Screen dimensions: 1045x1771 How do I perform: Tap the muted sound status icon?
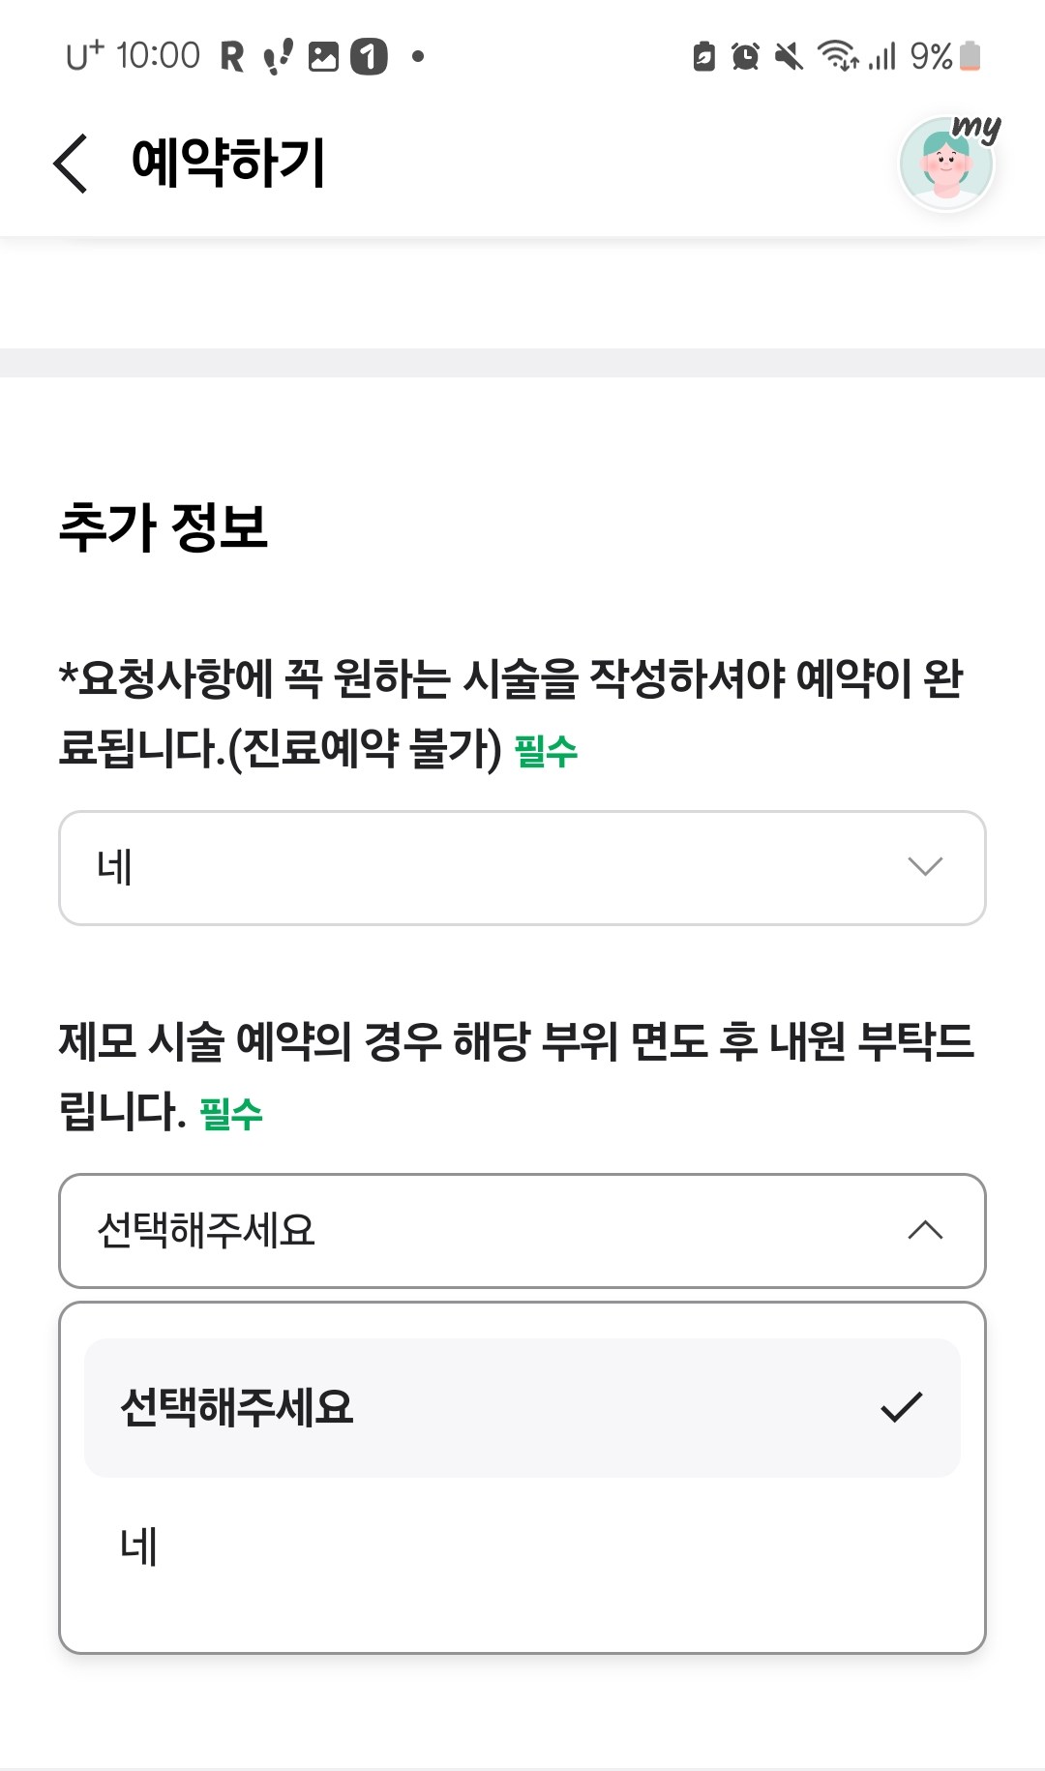click(790, 56)
